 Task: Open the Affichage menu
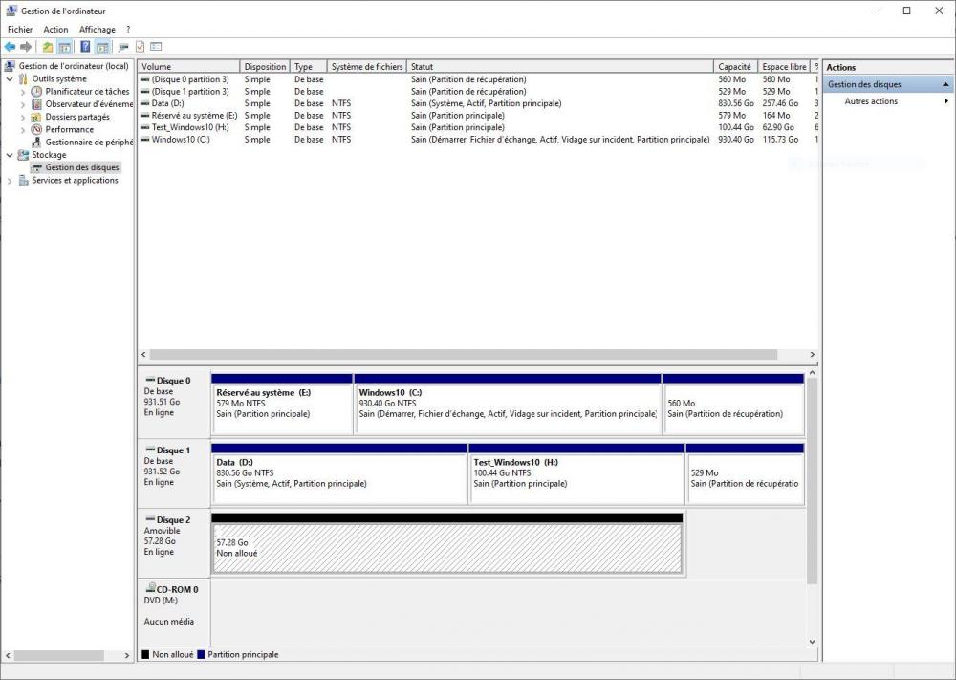coord(97,30)
